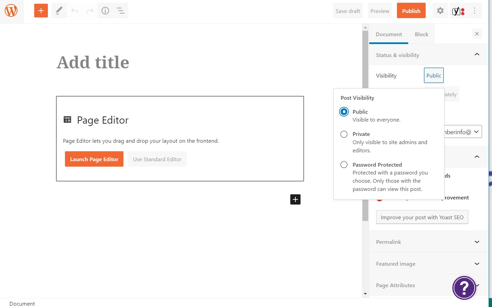Click the undo arrow icon
This screenshot has width=492, height=307.
coord(75,11)
